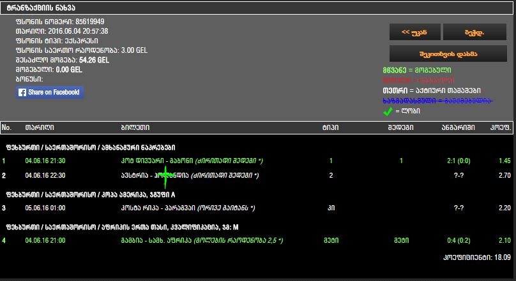The image size is (516, 281).
Task: Click total 'კოეფიციენტი: 18.09'
Action: (477, 257)
